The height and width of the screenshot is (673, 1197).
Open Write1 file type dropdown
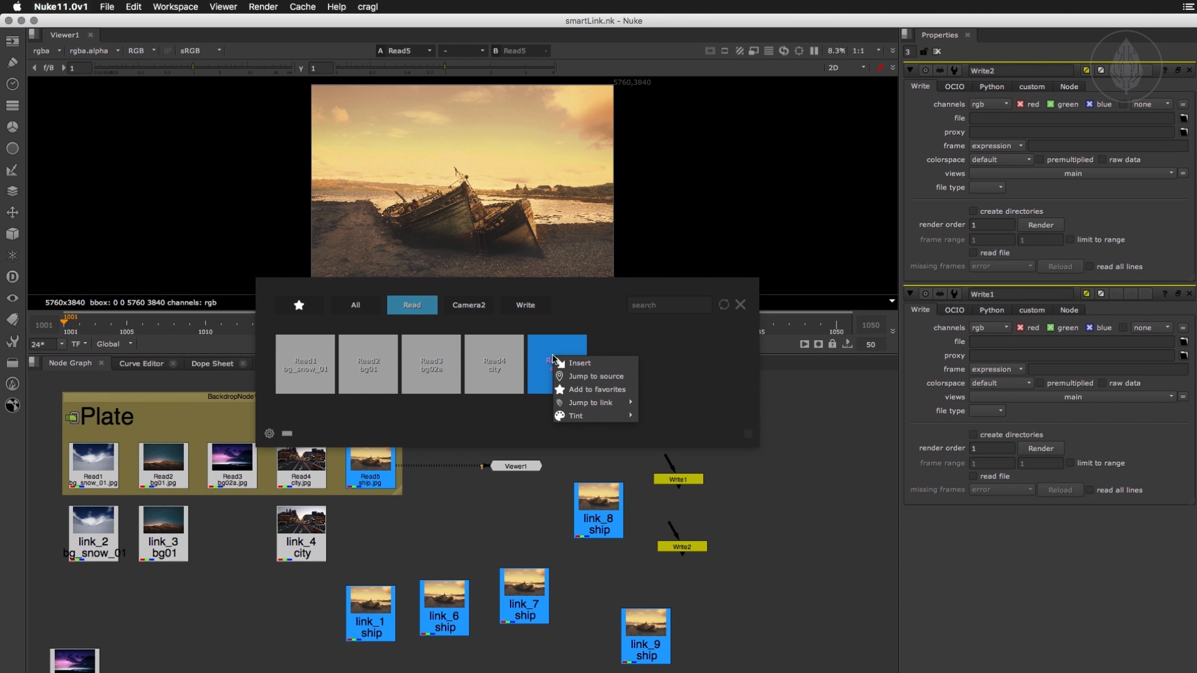(x=988, y=411)
